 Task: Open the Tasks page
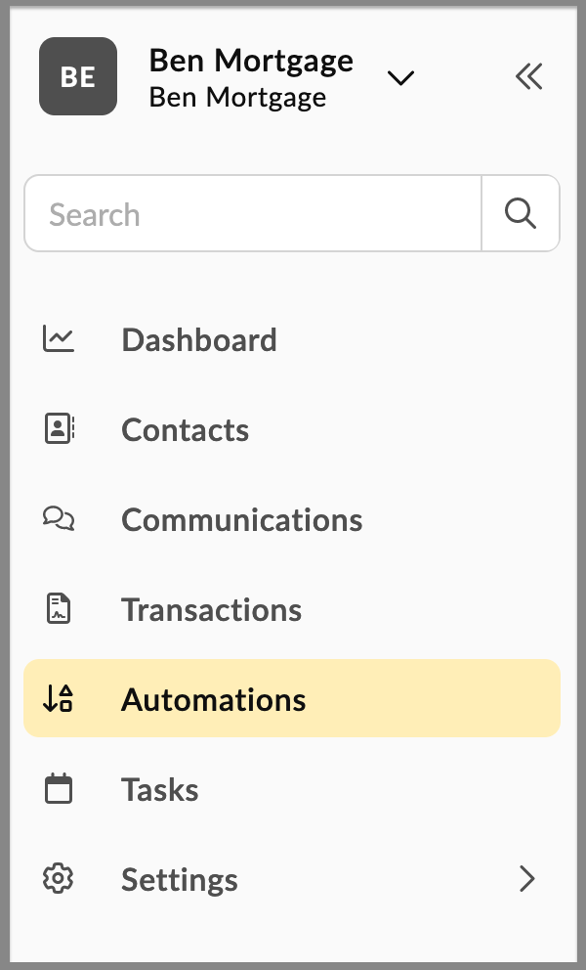pos(292,789)
